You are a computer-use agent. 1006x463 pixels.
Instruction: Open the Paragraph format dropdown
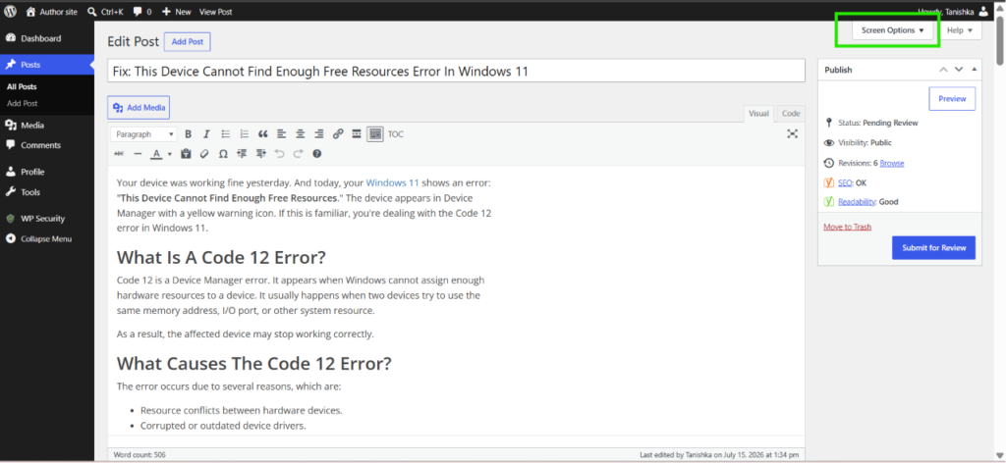point(143,133)
